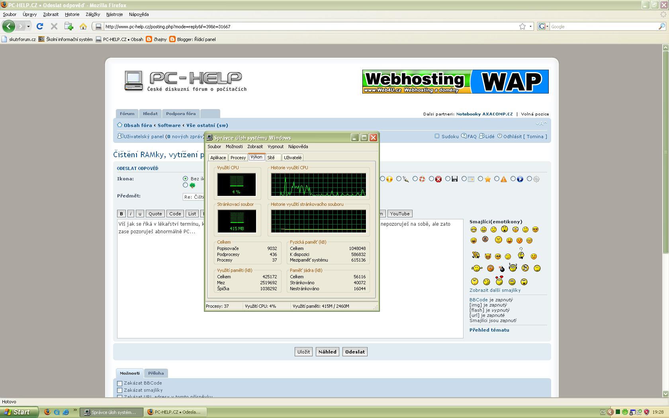The width and height of the screenshot is (669, 418).
Task: Open the Přehled tématu link
Action: pyautogui.click(x=489, y=330)
